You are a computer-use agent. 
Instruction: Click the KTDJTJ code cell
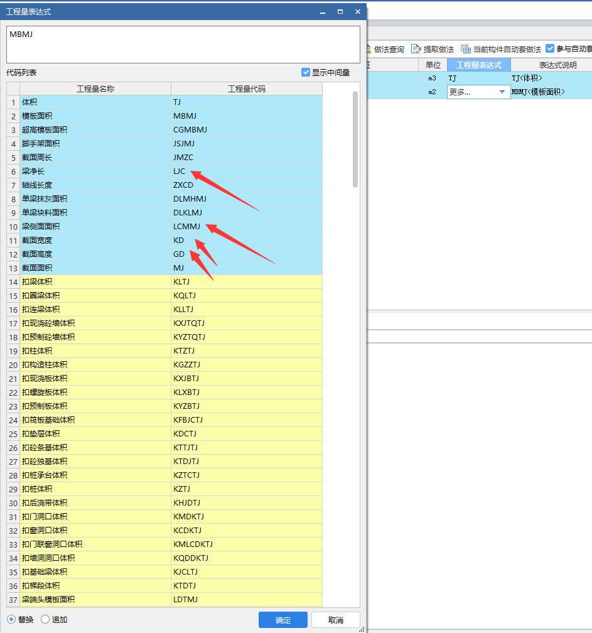(247, 461)
